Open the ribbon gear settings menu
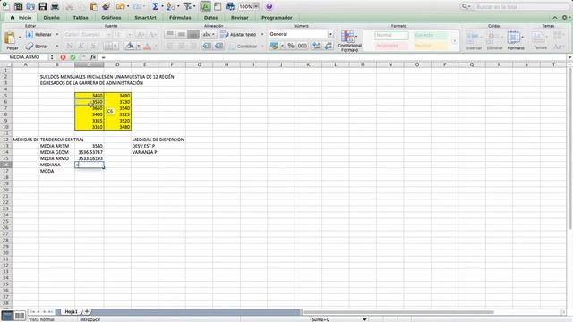 565,18
